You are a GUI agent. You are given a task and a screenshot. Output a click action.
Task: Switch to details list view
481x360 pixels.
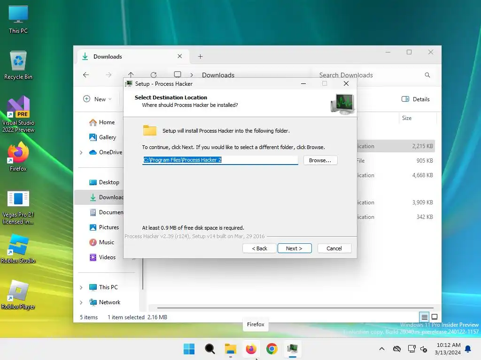424,317
